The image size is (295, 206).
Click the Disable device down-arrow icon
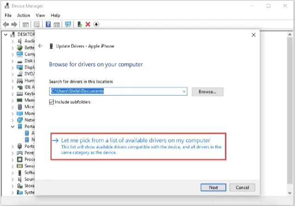click(x=96, y=24)
